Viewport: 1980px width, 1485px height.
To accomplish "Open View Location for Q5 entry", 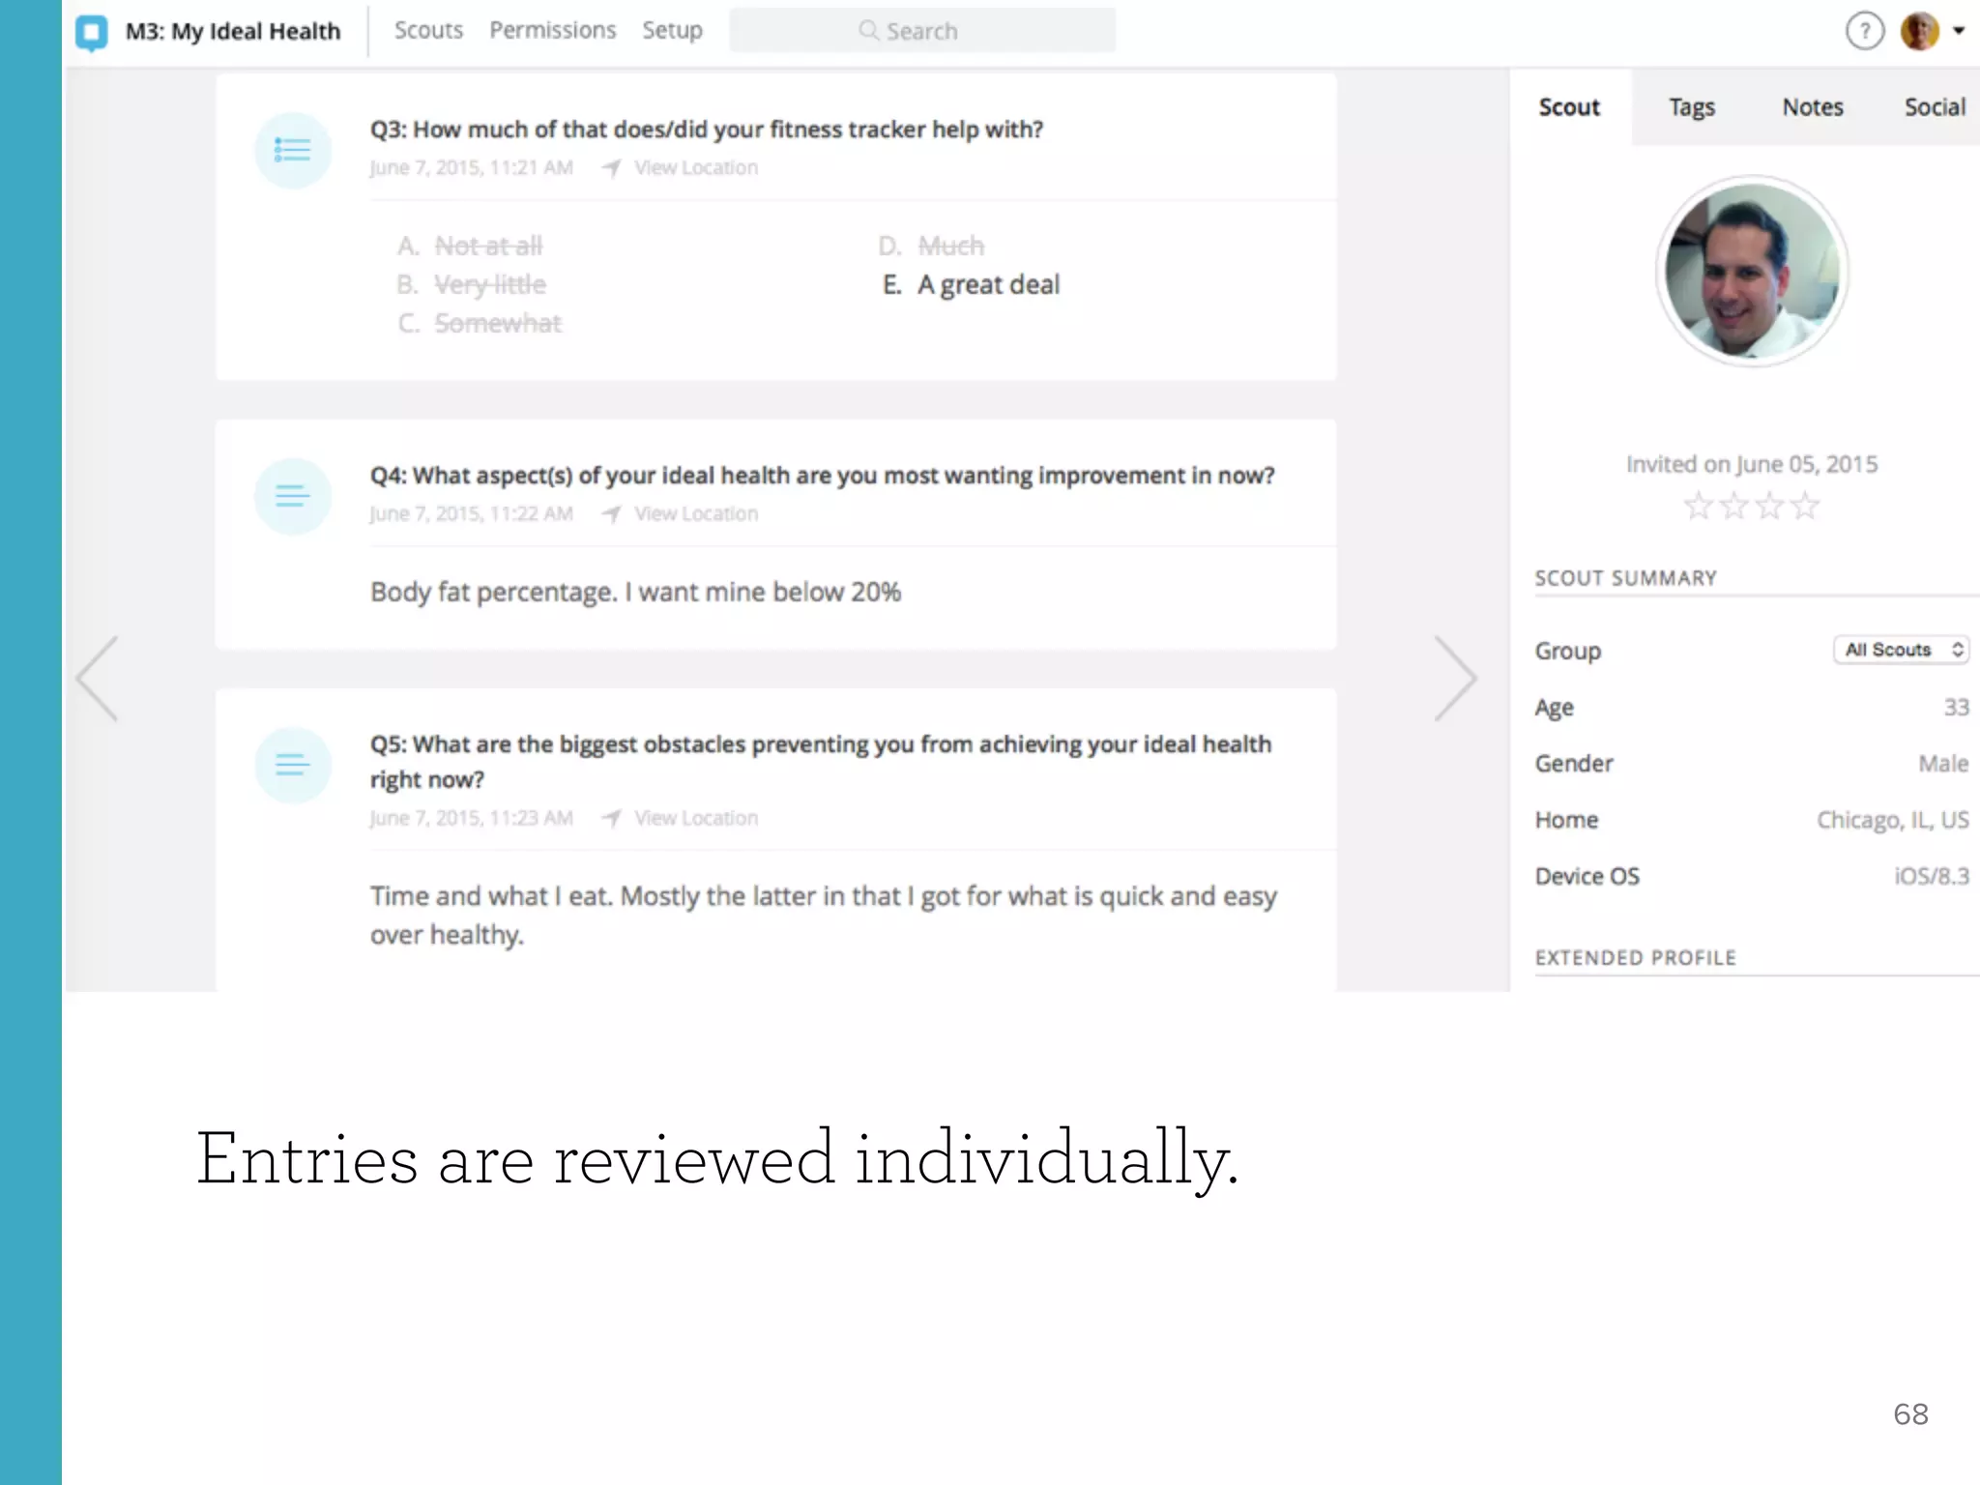I will pyautogui.click(x=696, y=819).
